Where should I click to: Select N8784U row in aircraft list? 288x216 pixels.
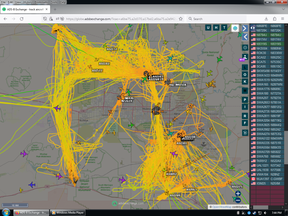click(267, 35)
